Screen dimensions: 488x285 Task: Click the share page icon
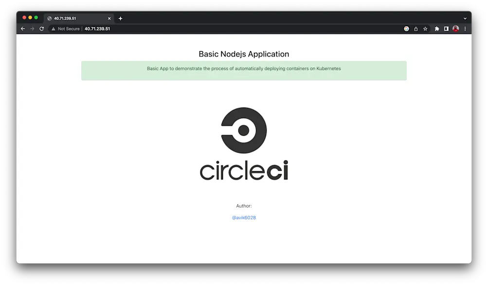pos(416,29)
